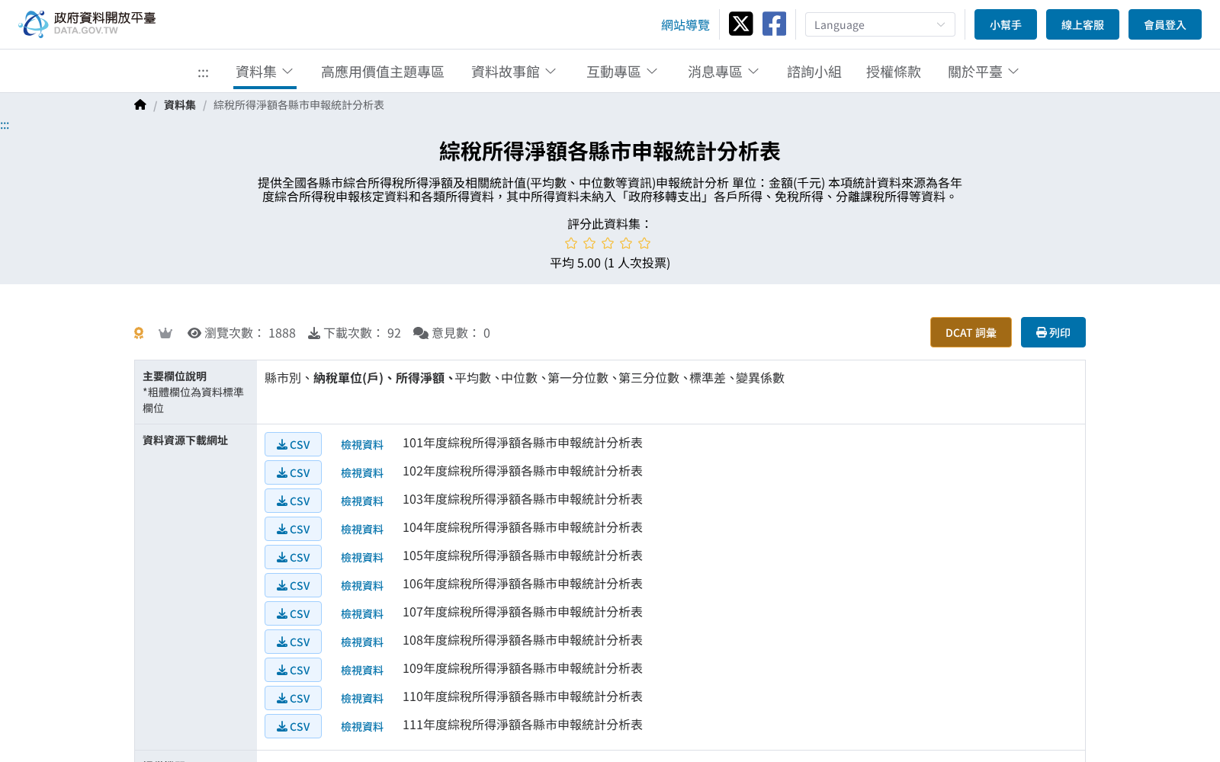Viewport: 1220px width, 762px height.
Task: Open the Facebook social icon
Action: [x=774, y=24]
